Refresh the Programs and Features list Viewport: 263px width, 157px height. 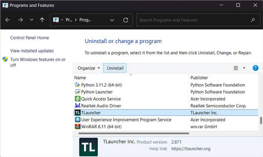[125, 20]
